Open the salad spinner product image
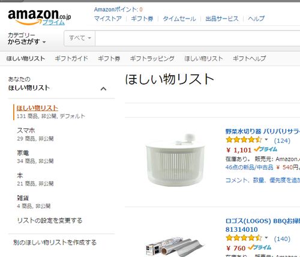The image size is (300, 257). 175,160
